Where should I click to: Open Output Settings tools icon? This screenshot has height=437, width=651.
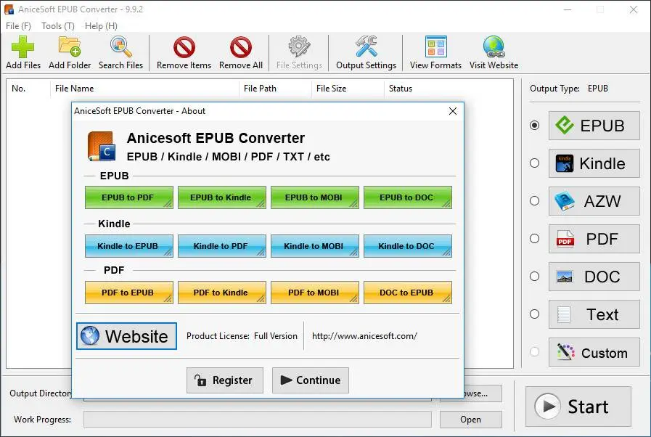tap(367, 47)
